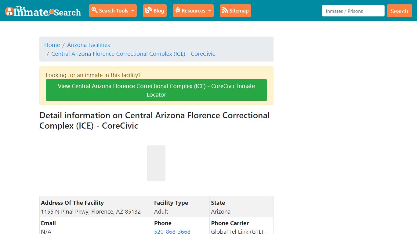Click the Blog icon
The height and width of the screenshot is (234, 417).
(148, 10)
